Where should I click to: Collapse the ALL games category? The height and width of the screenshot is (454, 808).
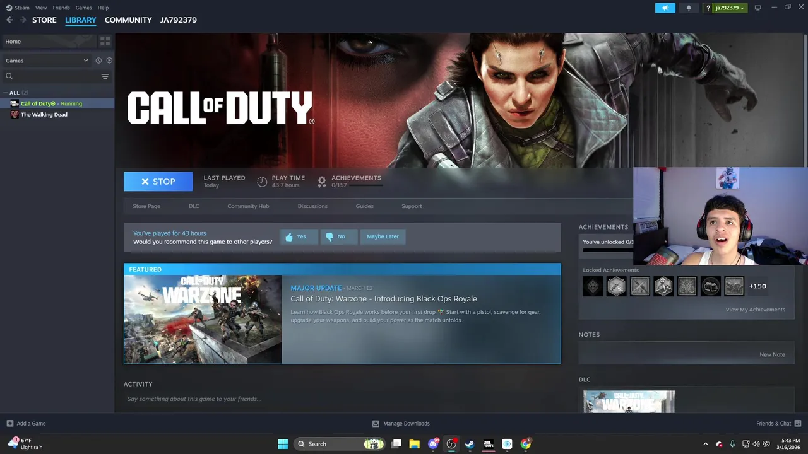point(6,93)
